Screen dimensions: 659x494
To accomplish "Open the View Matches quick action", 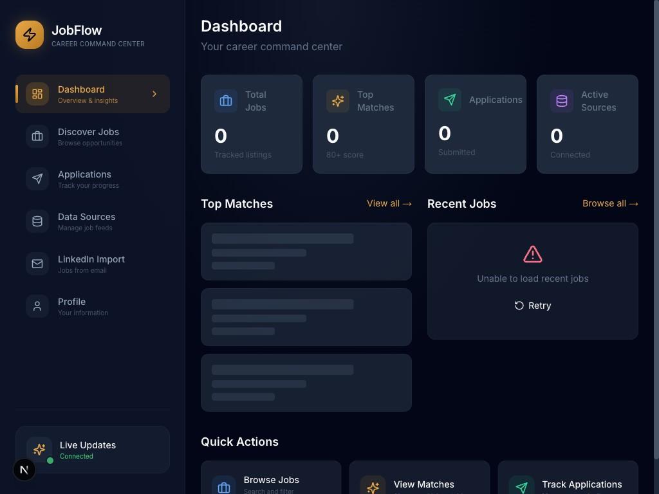I will (420, 478).
